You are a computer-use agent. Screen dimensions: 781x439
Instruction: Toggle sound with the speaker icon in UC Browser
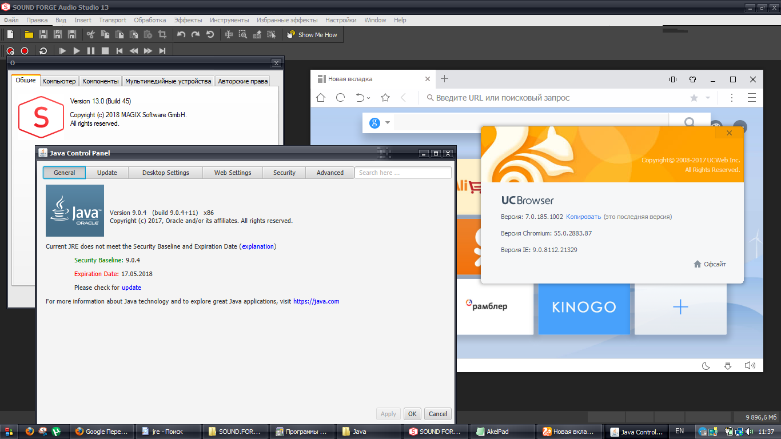click(x=750, y=365)
